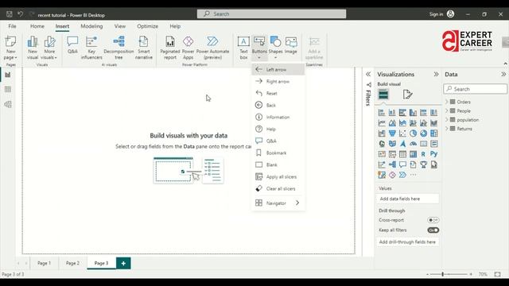This screenshot has height=286, width=509.
Task: Open Report view in left sidebar
Action: pos(8,75)
